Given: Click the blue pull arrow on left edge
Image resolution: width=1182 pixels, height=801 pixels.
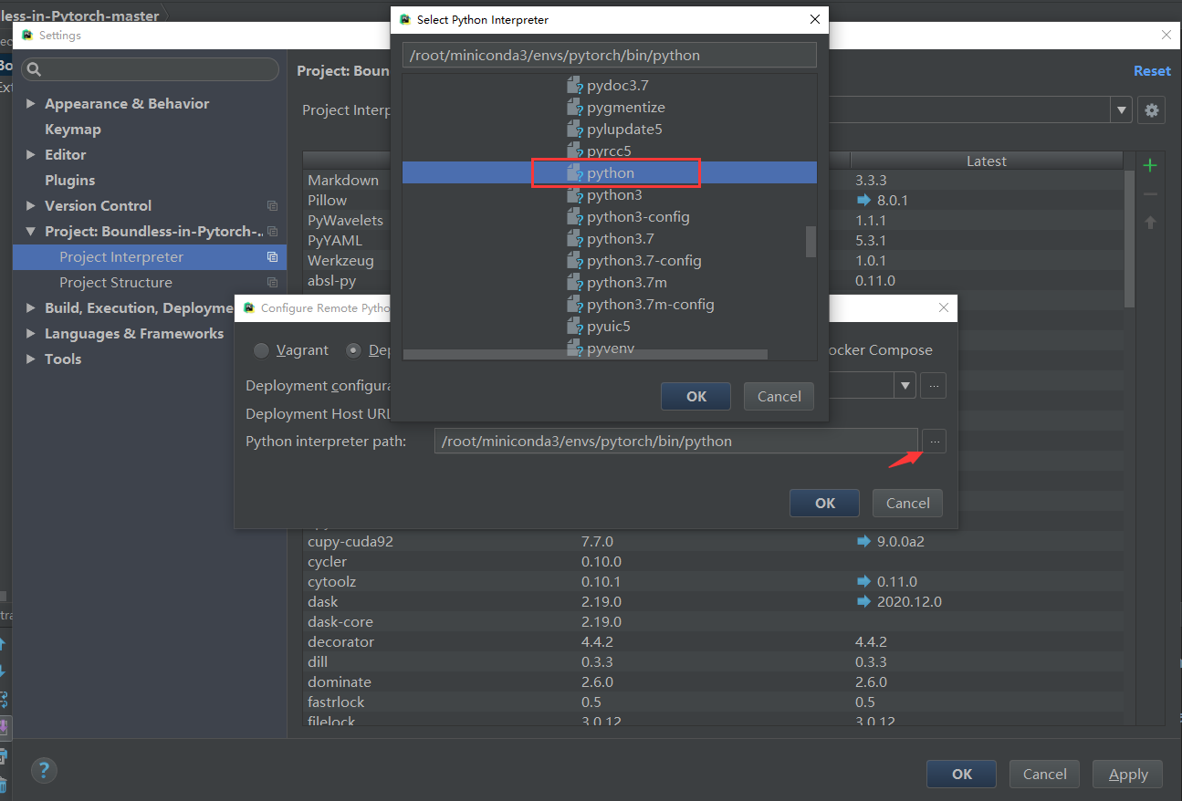Looking at the screenshot, I should pos(5,643).
